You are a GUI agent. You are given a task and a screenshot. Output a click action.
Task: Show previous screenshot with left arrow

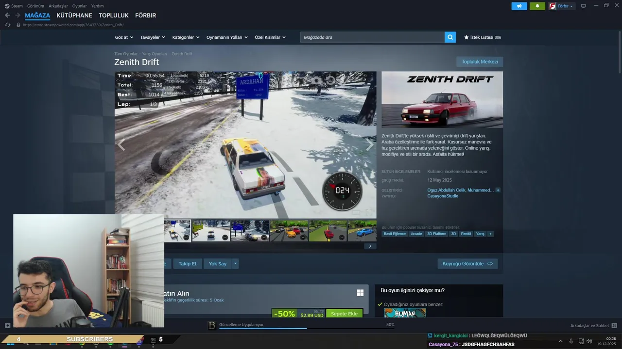point(121,144)
